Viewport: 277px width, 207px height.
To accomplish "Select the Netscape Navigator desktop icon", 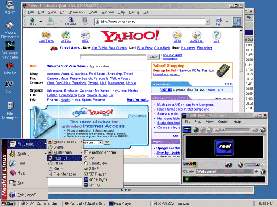I will coord(10,50).
